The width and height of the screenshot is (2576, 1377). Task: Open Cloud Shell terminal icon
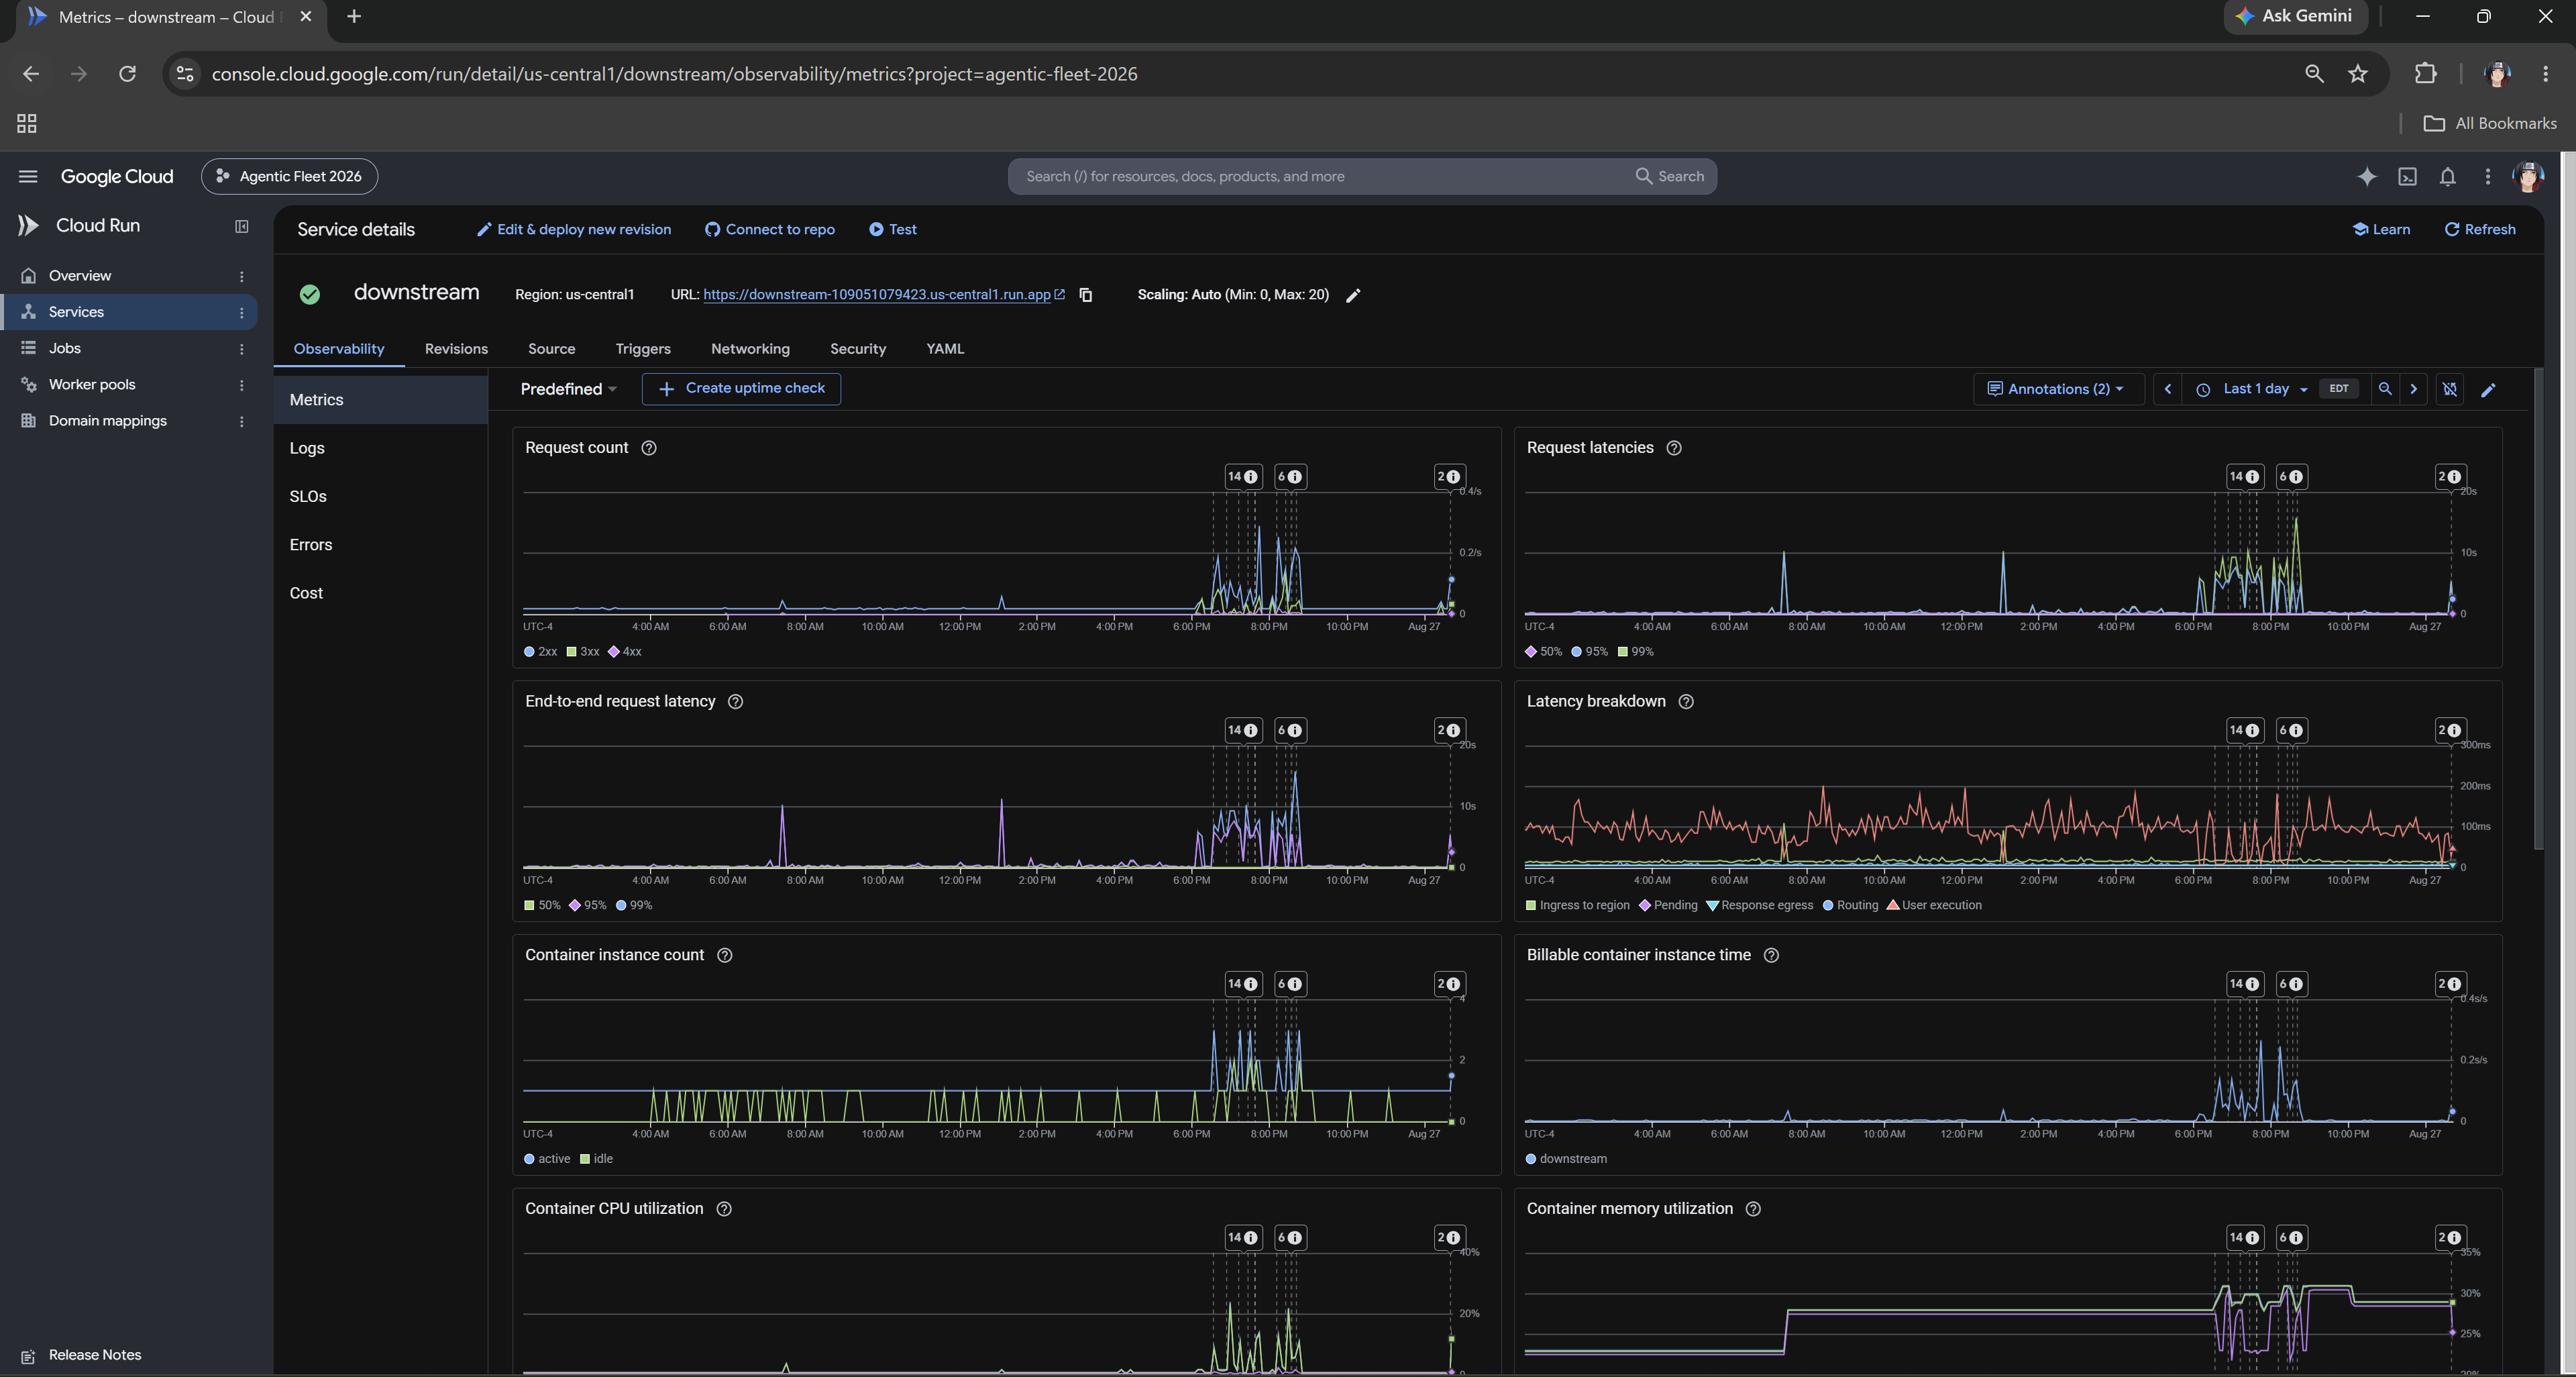pos(2407,177)
